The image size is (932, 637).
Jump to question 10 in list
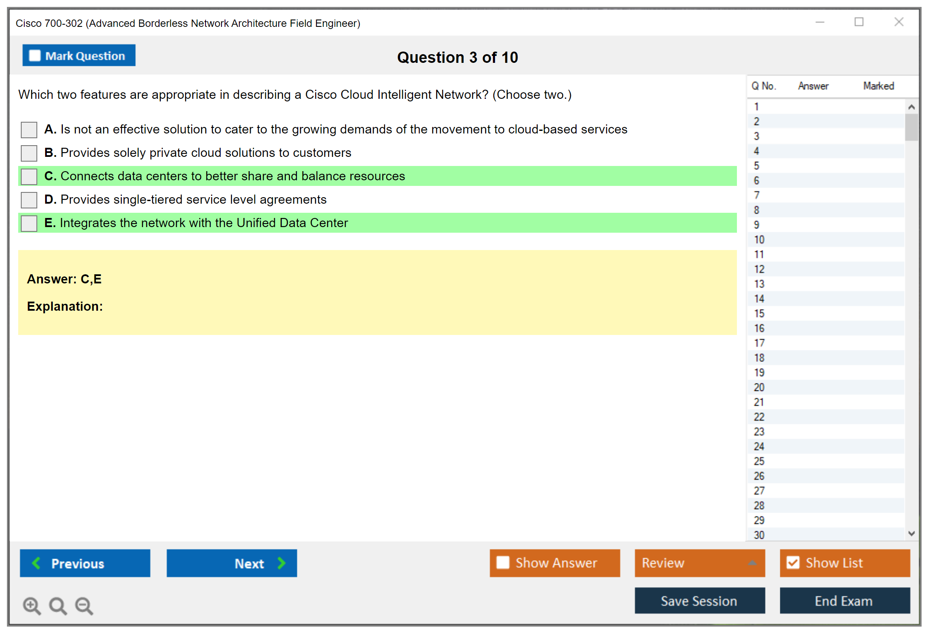point(759,240)
